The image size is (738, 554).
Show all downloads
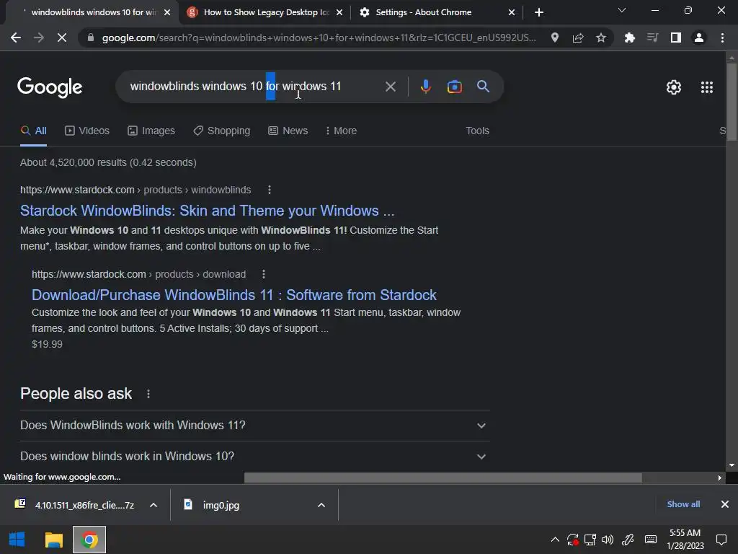click(x=683, y=504)
